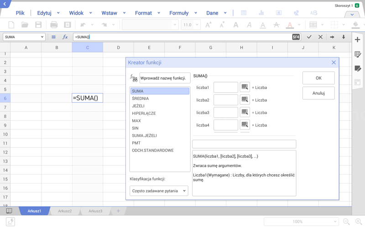Switch to the Arkusz2 sheet tab

(x=65, y=211)
